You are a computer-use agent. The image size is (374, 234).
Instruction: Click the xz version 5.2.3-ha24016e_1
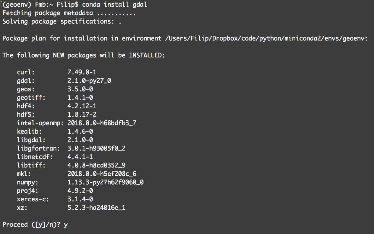97,208
